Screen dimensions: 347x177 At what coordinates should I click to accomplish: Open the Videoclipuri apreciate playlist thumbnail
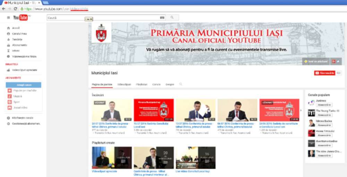(112, 158)
